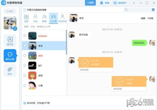This screenshot has height=110, width=157.
Task: Go to 首页 home button
Action: 10,11
